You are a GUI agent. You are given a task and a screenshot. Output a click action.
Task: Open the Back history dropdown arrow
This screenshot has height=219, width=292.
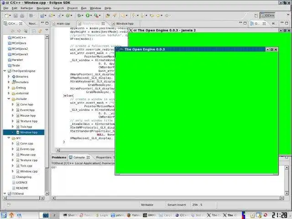point(162,16)
